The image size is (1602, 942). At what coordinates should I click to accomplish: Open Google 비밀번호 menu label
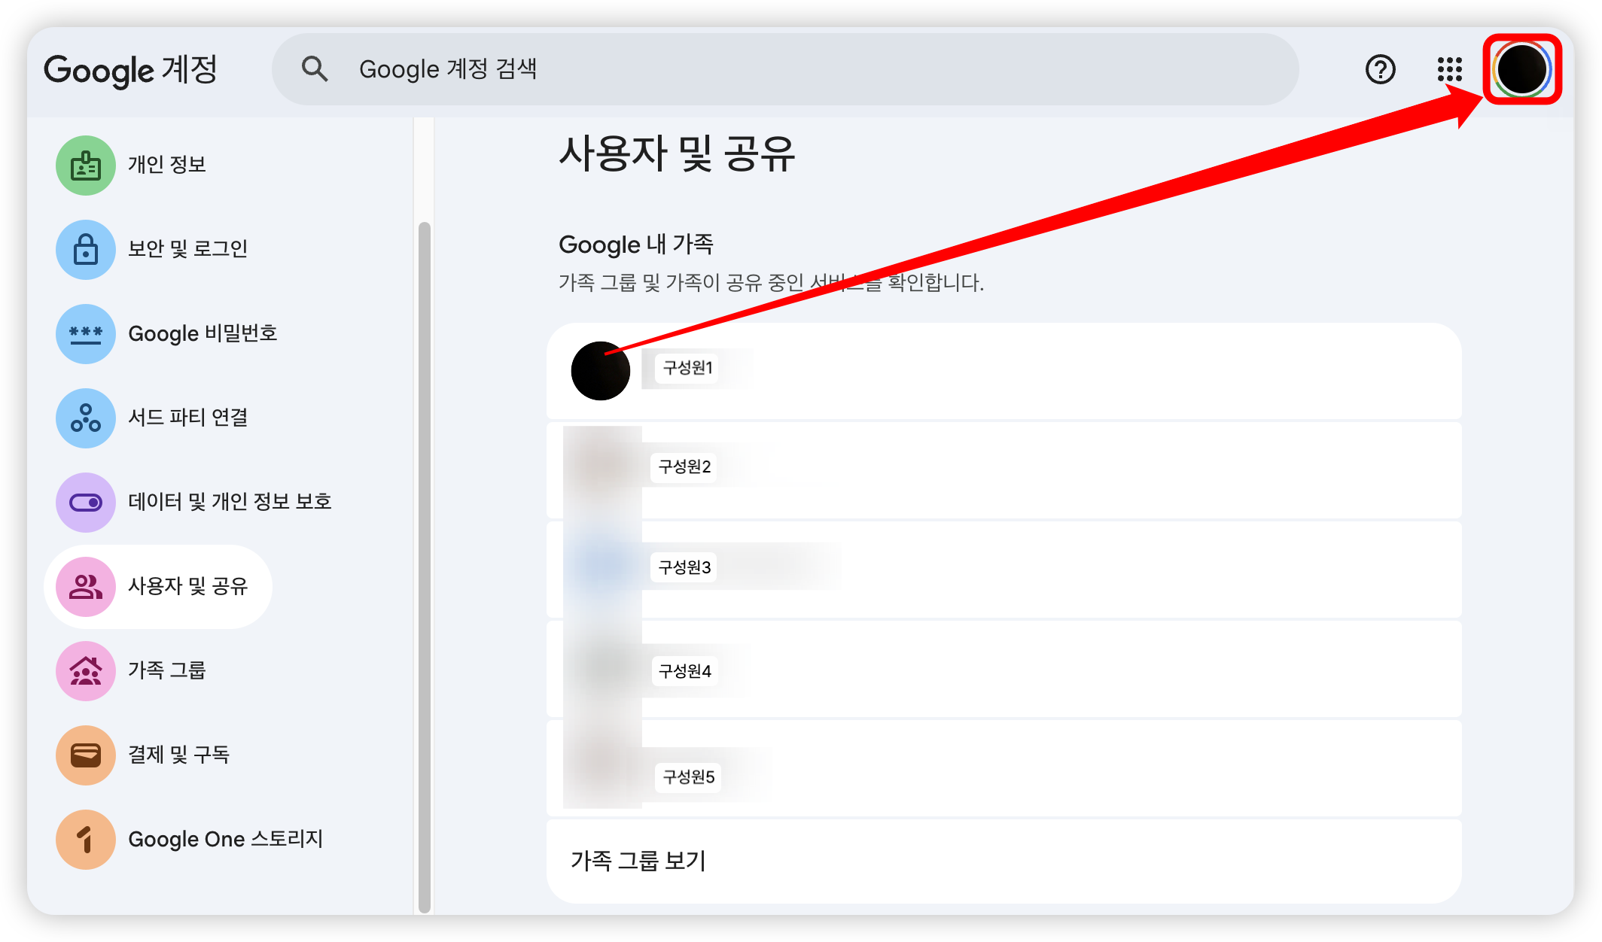(x=203, y=333)
